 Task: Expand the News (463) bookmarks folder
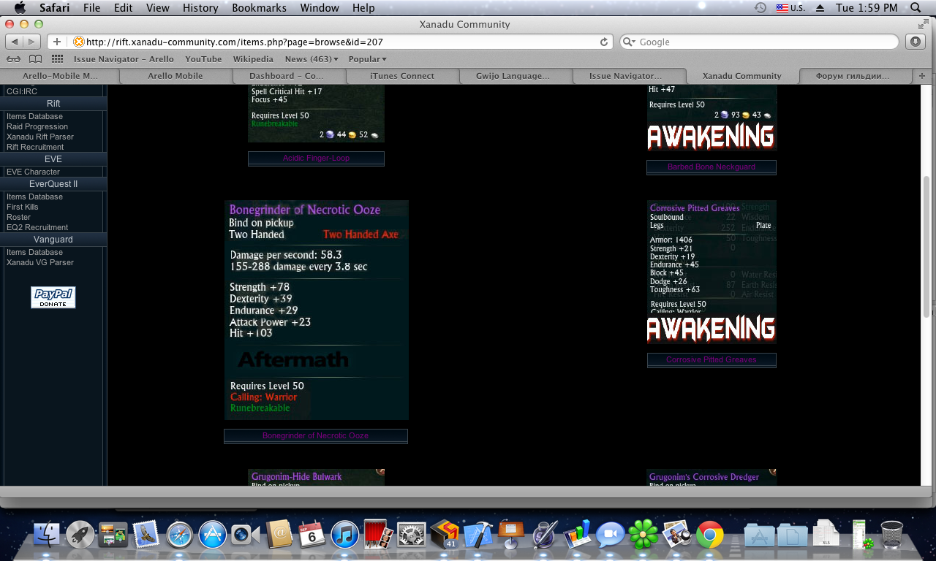(312, 59)
